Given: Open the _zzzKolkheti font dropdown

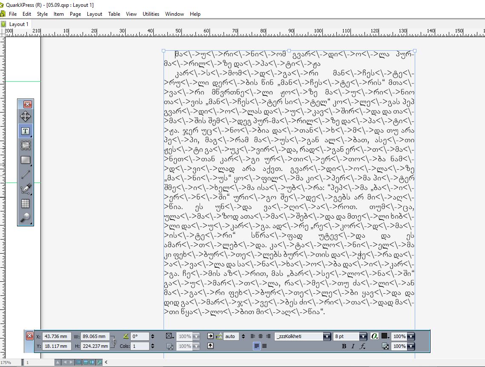Looking at the screenshot, I should (327, 337).
